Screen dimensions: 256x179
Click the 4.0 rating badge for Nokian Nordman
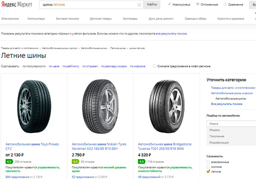[76, 162]
